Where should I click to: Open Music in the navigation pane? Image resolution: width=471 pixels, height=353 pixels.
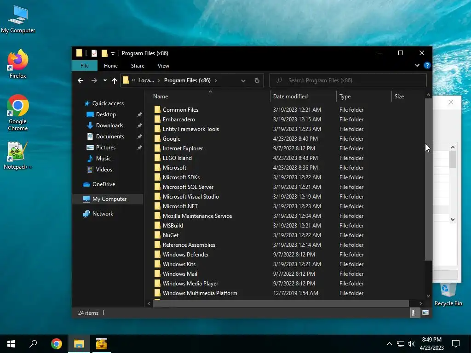click(103, 159)
